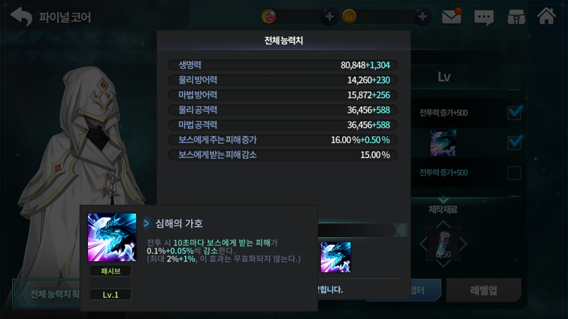
Task: Expand the down arrow above 제작재료
Action: tap(443, 200)
